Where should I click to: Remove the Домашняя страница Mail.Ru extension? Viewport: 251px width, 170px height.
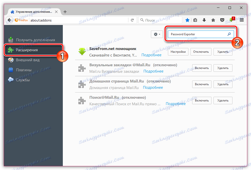(x=222, y=84)
